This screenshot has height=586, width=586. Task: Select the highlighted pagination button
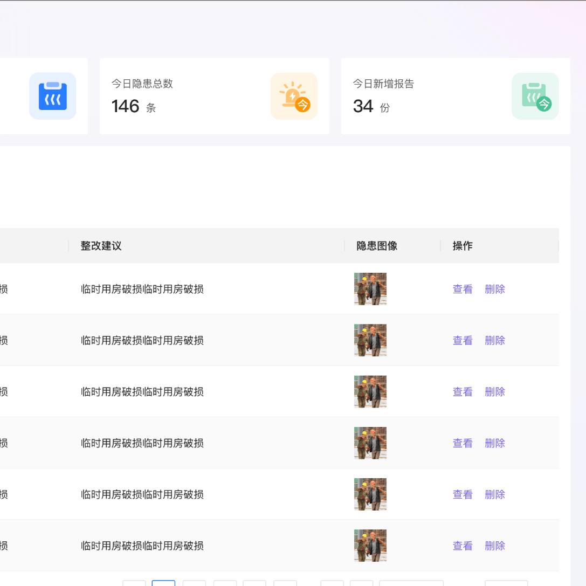163,584
